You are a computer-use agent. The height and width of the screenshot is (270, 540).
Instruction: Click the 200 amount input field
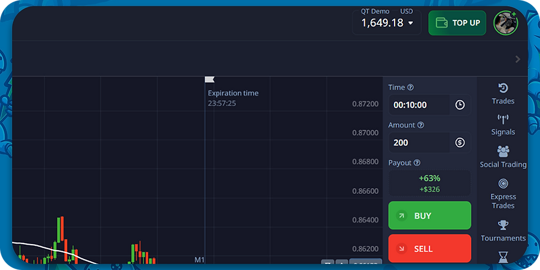419,143
